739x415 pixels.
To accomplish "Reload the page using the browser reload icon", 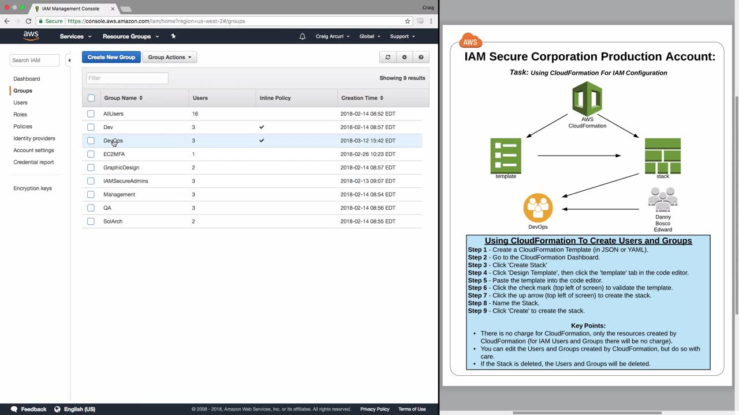I will click(28, 21).
